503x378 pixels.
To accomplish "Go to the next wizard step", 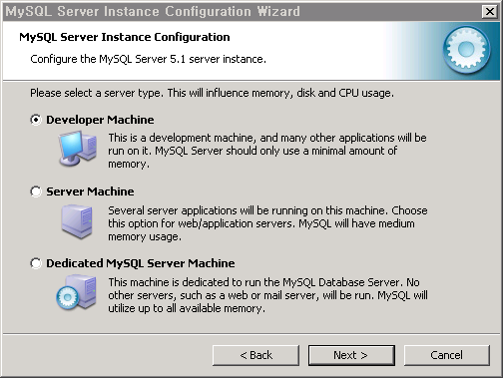I will pyautogui.click(x=351, y=355).
